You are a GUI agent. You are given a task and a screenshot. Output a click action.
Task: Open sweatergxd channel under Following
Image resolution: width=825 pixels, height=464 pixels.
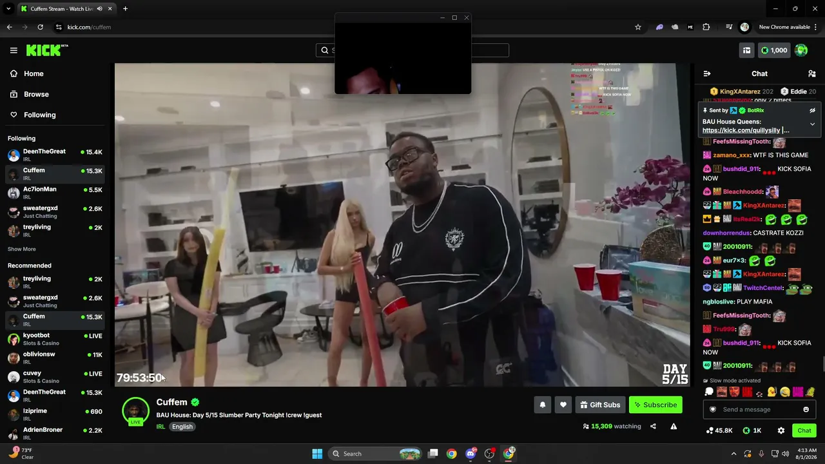(55, 211)
